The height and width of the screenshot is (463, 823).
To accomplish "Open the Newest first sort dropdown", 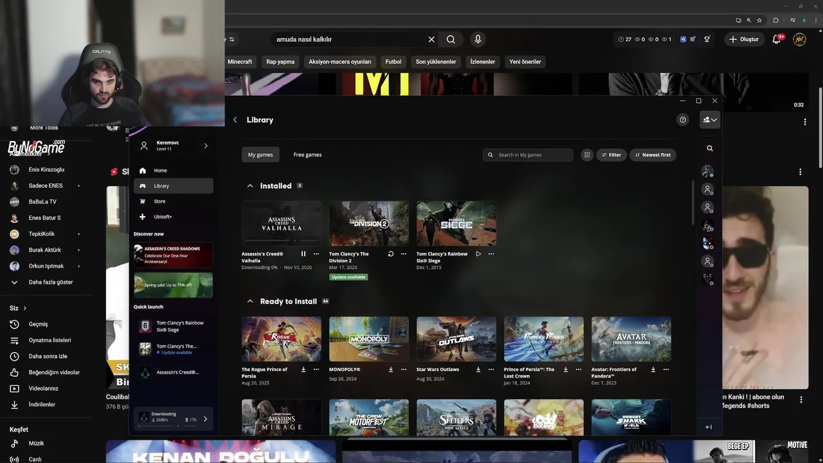I will point(653,155).
